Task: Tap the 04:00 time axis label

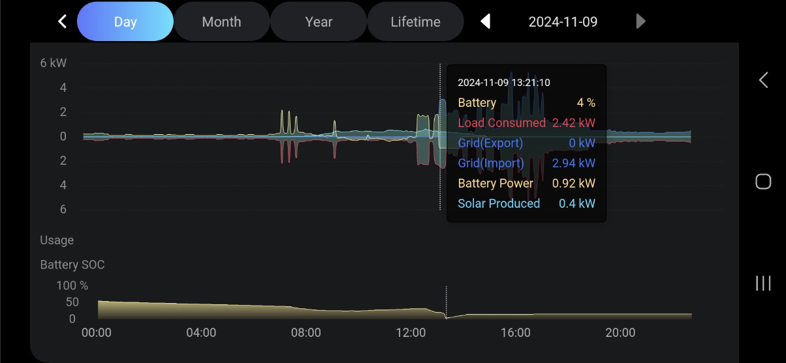Action: pos(201,332)
